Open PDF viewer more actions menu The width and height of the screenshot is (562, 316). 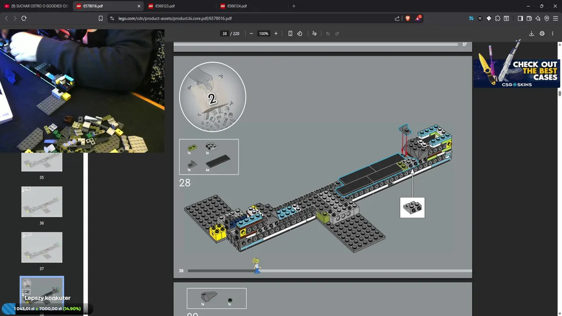click(552, 33)
